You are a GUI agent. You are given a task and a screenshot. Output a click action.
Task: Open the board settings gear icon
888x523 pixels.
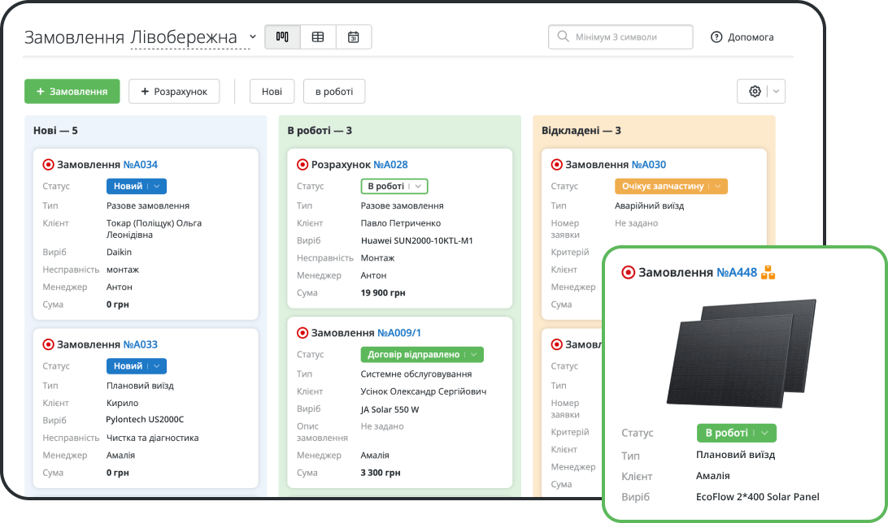coord(755,91)
